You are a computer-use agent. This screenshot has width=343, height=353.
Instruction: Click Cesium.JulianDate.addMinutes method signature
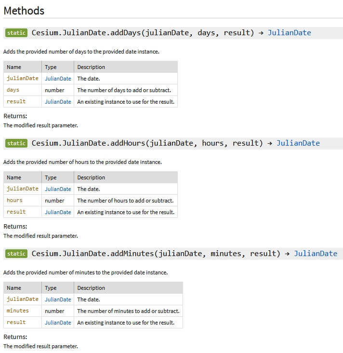(x=156, y=254)
